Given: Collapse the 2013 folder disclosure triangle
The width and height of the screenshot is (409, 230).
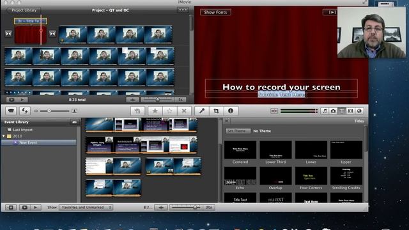Looking at the screenshot, I should pyautogui.click(x=4, y=136).
